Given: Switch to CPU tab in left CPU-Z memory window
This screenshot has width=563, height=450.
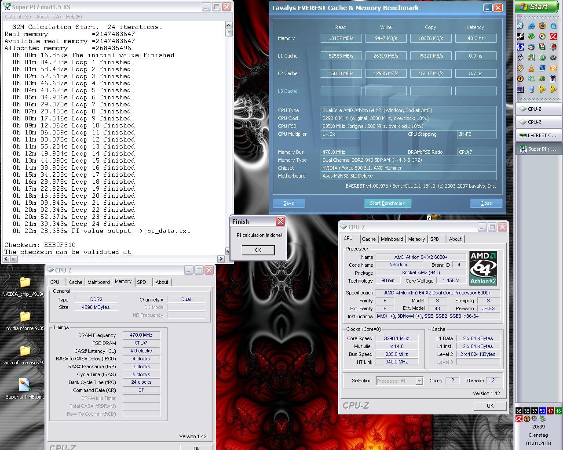Looking at the screenshot, I should 55,282.
